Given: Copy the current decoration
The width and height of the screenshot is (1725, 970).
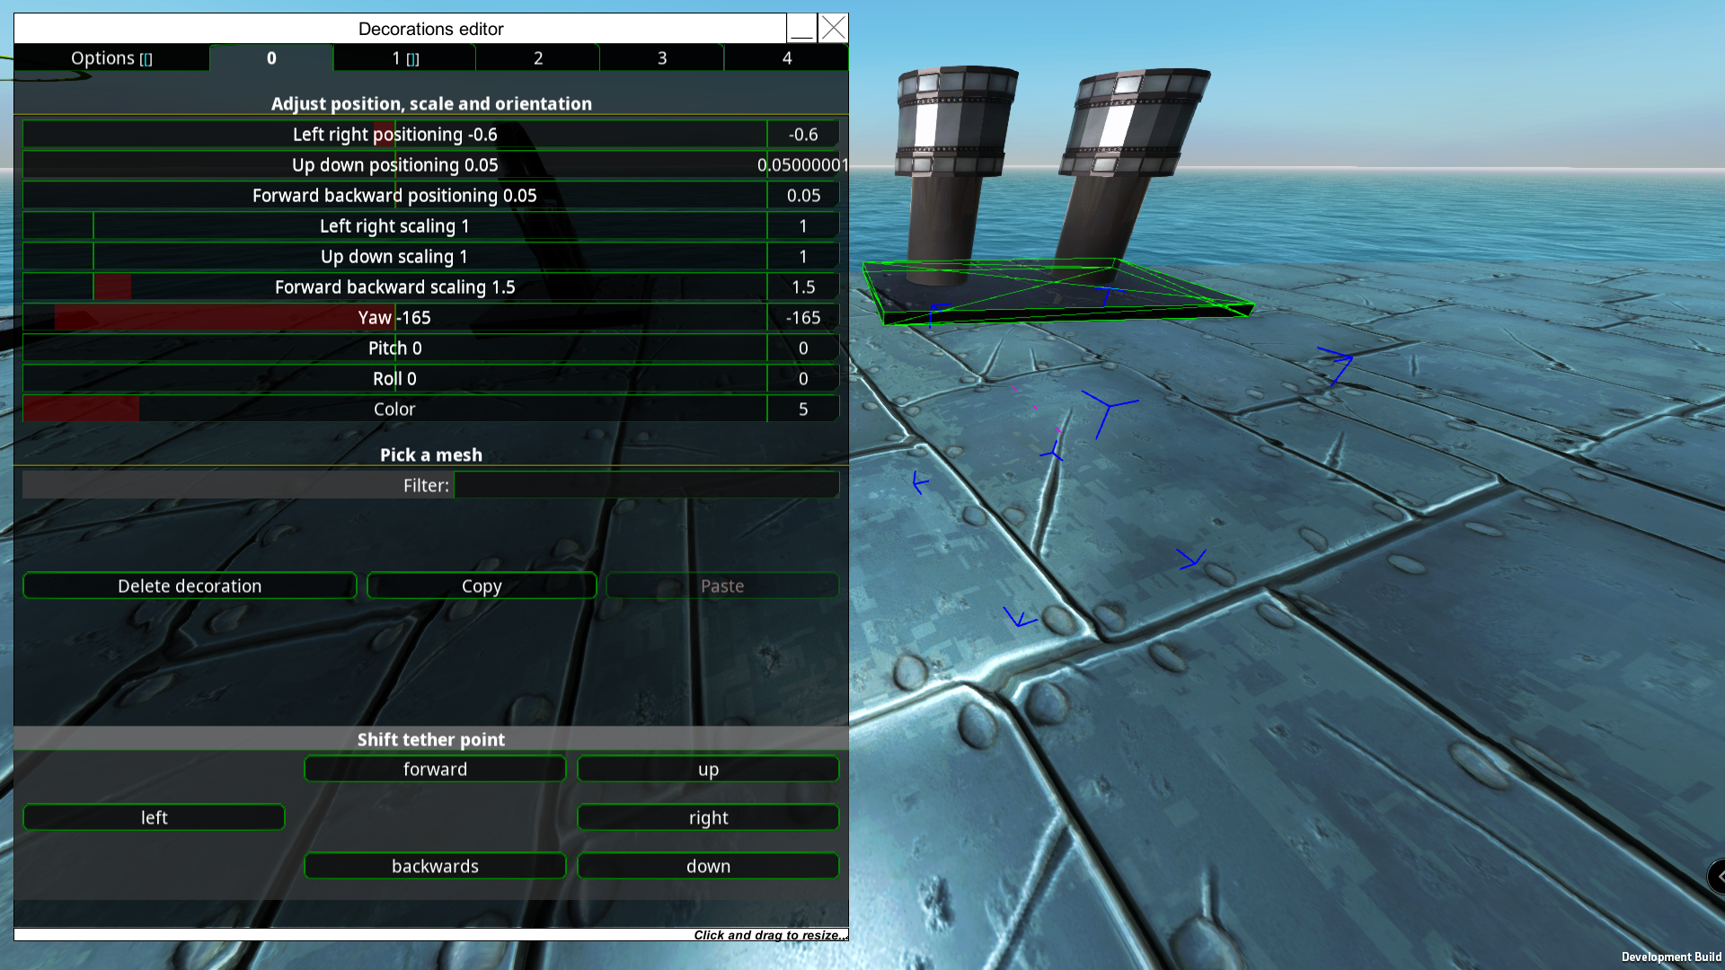Looking at the screenshot, I should [482, 586].
